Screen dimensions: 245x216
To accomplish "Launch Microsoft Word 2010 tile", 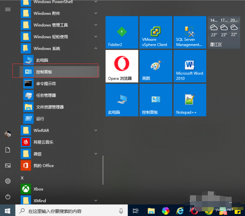I will [189, 66].
